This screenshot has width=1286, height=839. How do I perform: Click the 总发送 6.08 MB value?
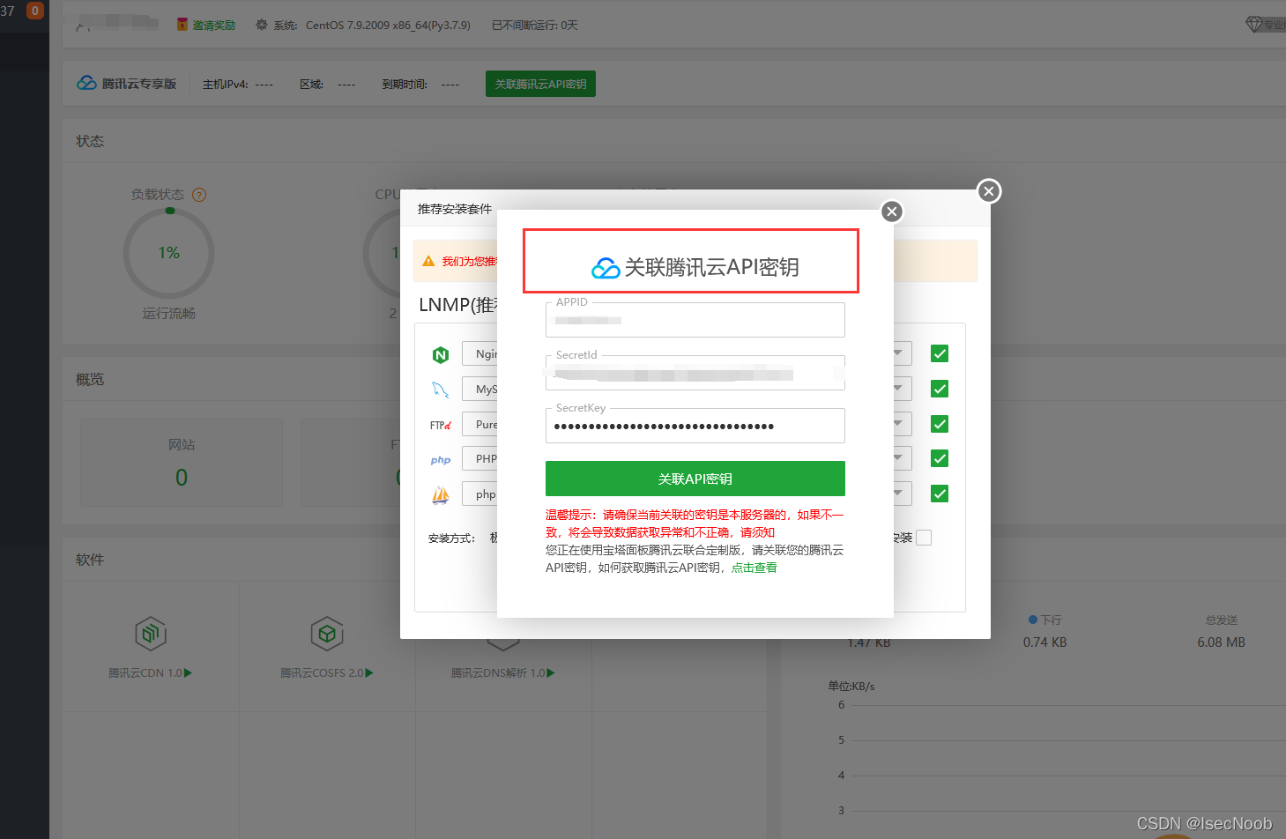pos(1221,642)
